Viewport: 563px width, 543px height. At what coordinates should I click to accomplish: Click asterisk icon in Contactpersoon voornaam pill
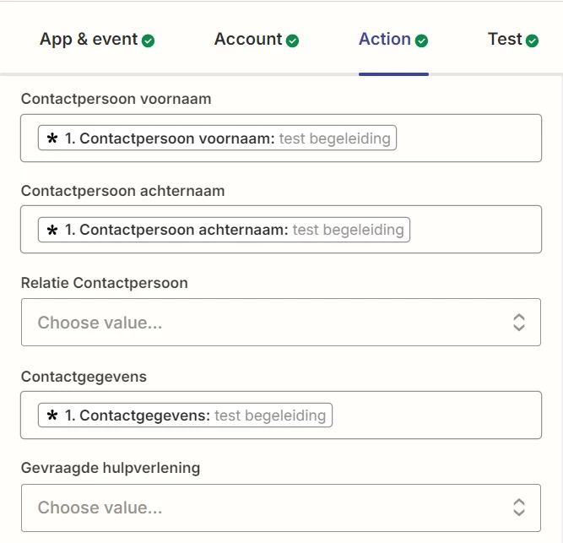click(x=52, y=138)
